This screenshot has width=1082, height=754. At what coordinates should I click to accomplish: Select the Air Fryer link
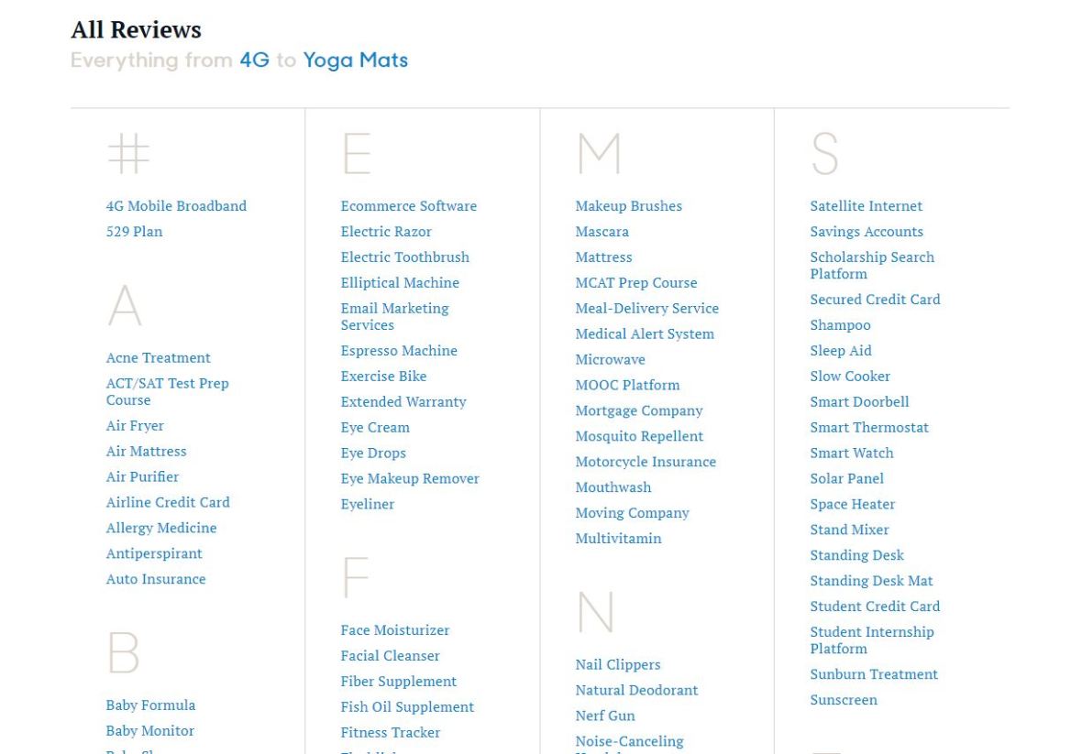click(x=135, y=426)
